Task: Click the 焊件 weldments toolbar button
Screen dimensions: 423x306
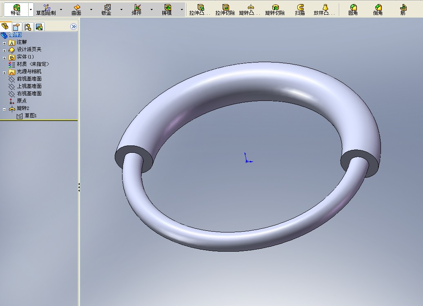Action: [x=137, y=10]
